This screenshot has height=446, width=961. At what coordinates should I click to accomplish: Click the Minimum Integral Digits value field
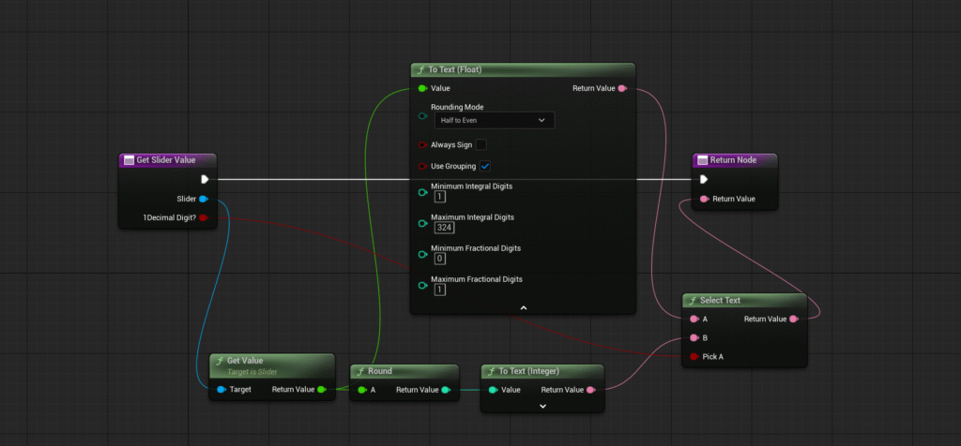[x=440, y=197]
